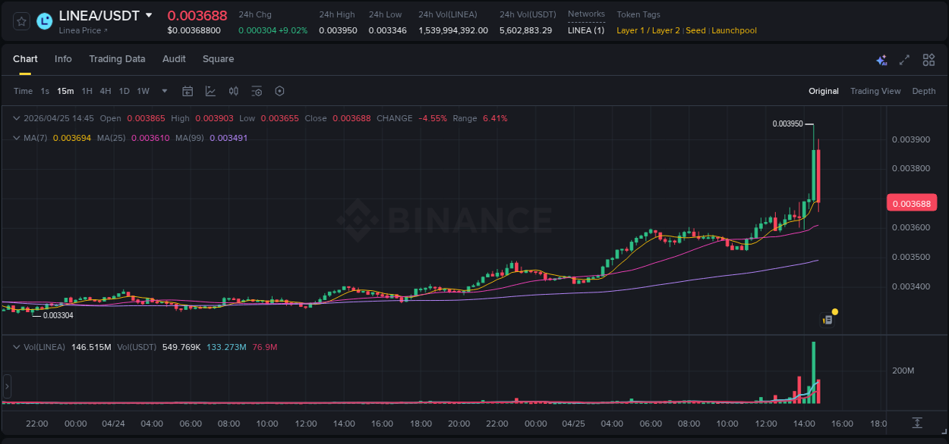Select the 1s interval
Image resolution: width=949 pixels, height=444 pixels.
pos(45,91)
